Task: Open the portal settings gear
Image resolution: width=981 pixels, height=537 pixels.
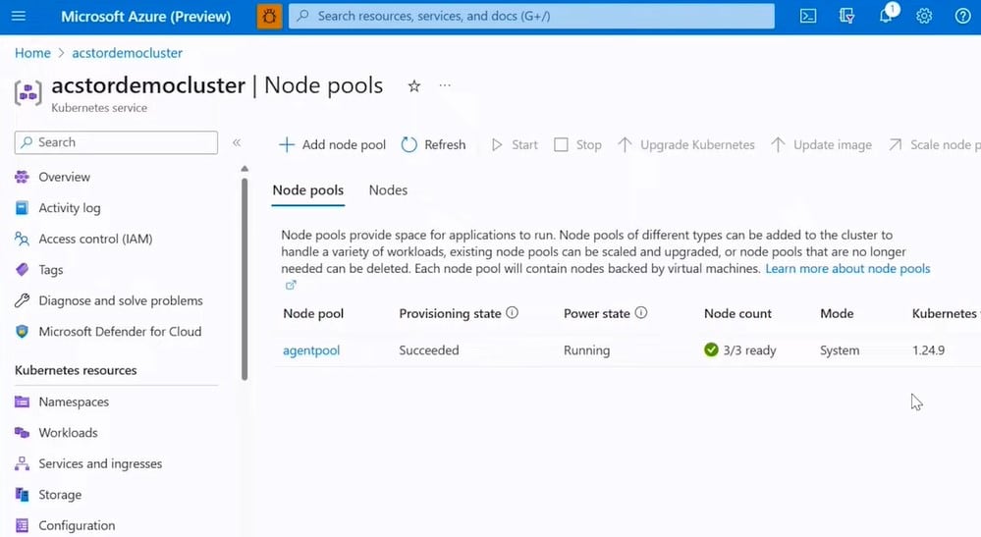Action: [924, 17]
